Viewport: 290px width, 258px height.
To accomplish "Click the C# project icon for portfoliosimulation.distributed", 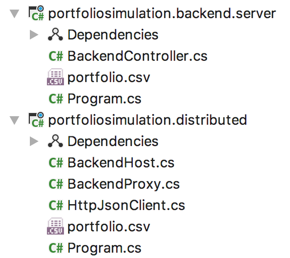I will [x=36, y=120].
